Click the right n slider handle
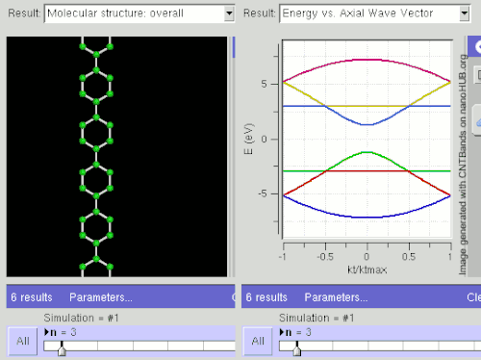The image size is (481, 360). pos(297,348)
